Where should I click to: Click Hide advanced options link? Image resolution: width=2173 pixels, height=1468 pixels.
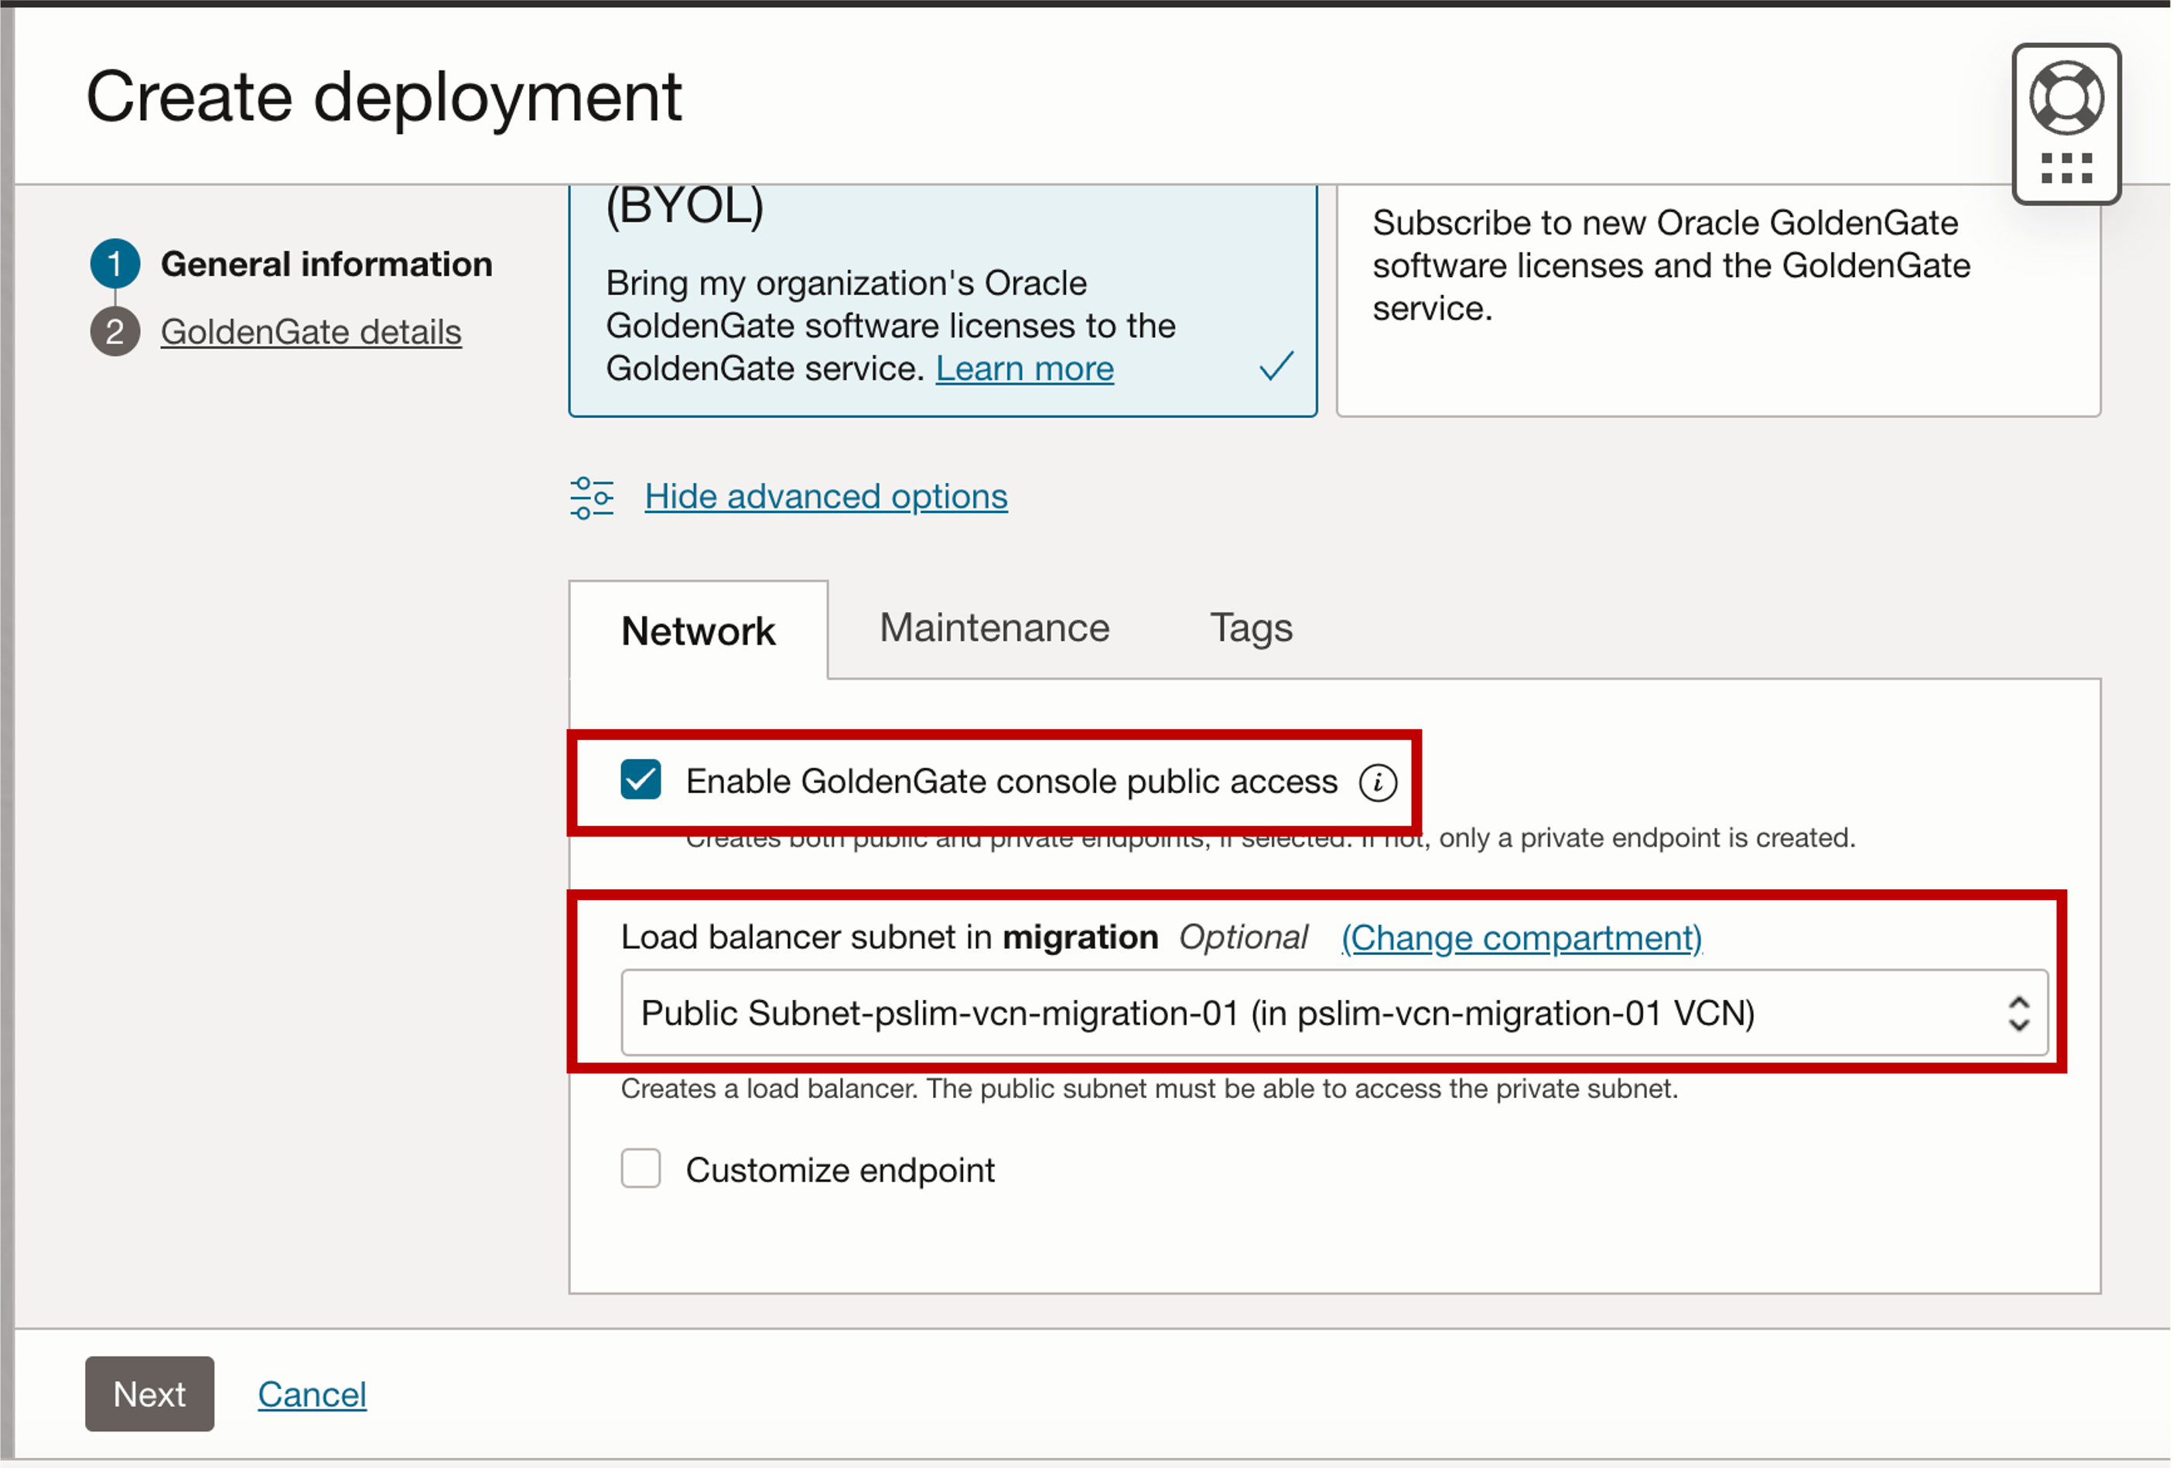825,496
